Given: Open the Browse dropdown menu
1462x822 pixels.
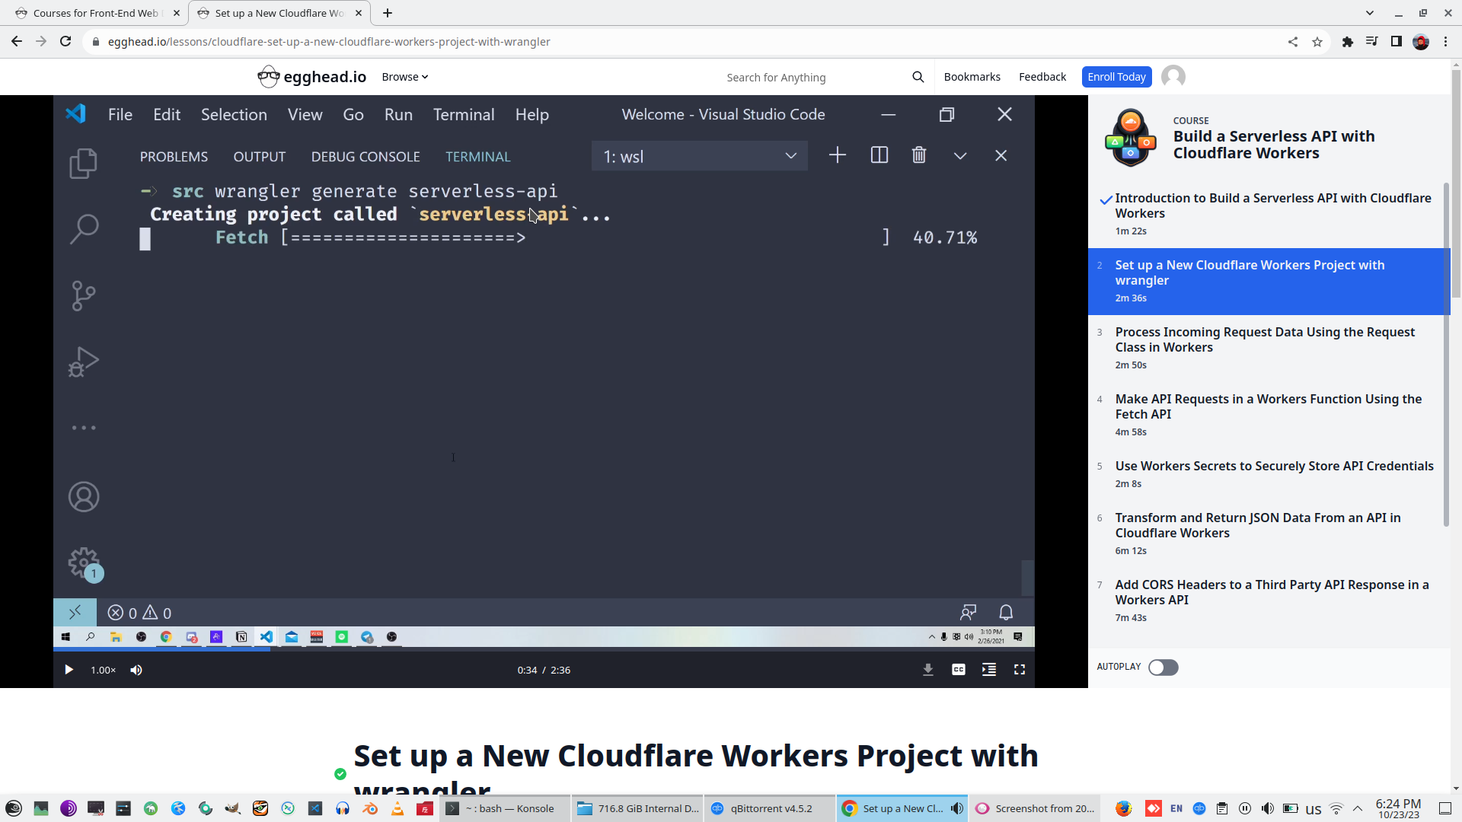Looking at the screenshot, I should tap(404, 77).
